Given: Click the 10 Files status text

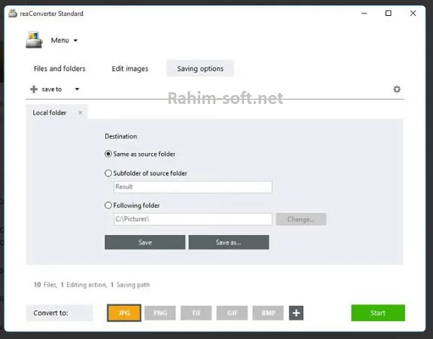Looking at the screenshot, I should (x=45, y=285).
